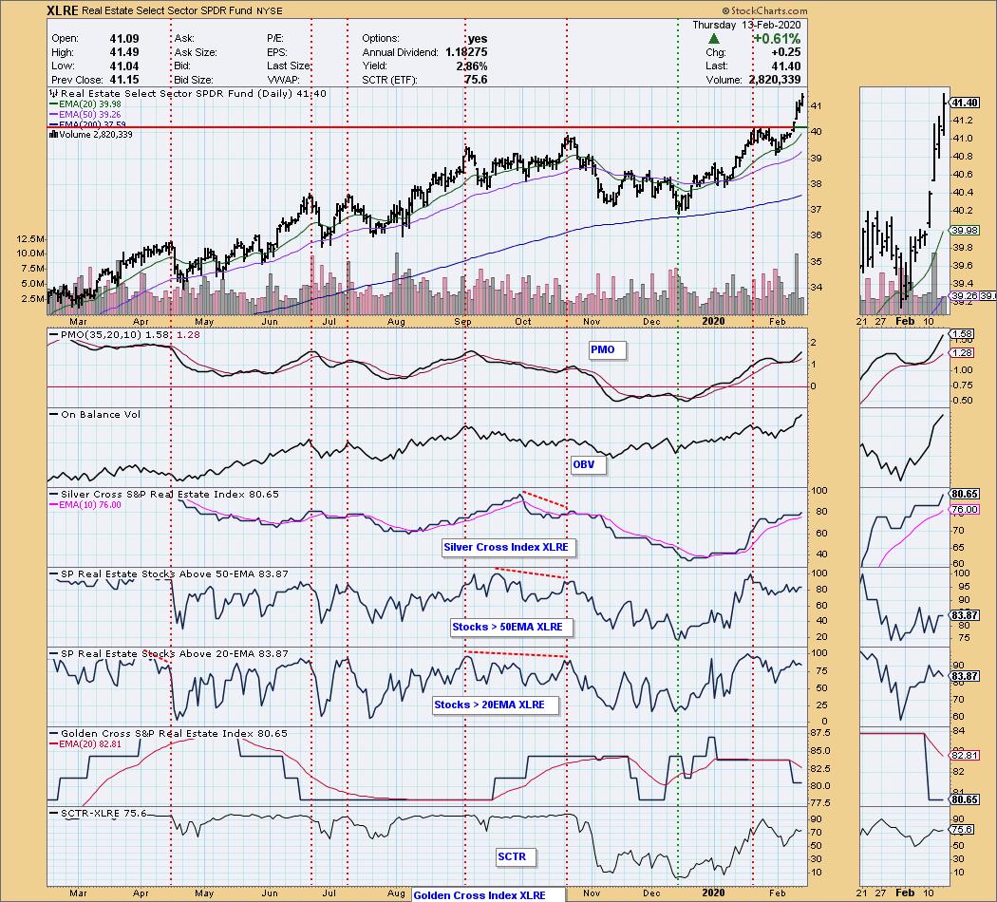Click the green 39.98 EMA tag in the side panel
The image size is (997, 902).
(965, 231)
